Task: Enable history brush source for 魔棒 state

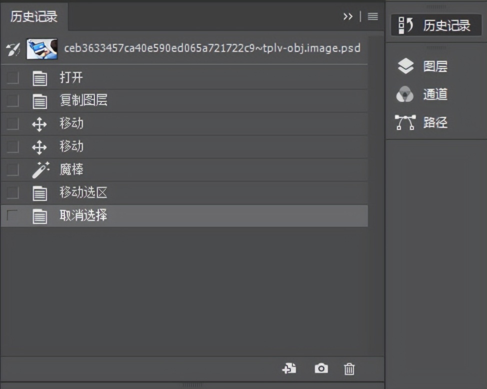Action: coord(12,170)
